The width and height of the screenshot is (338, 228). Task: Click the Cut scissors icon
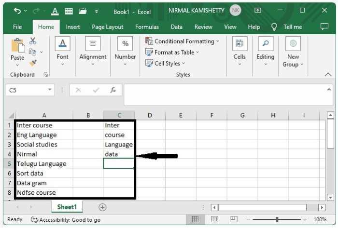coord(33,41)
